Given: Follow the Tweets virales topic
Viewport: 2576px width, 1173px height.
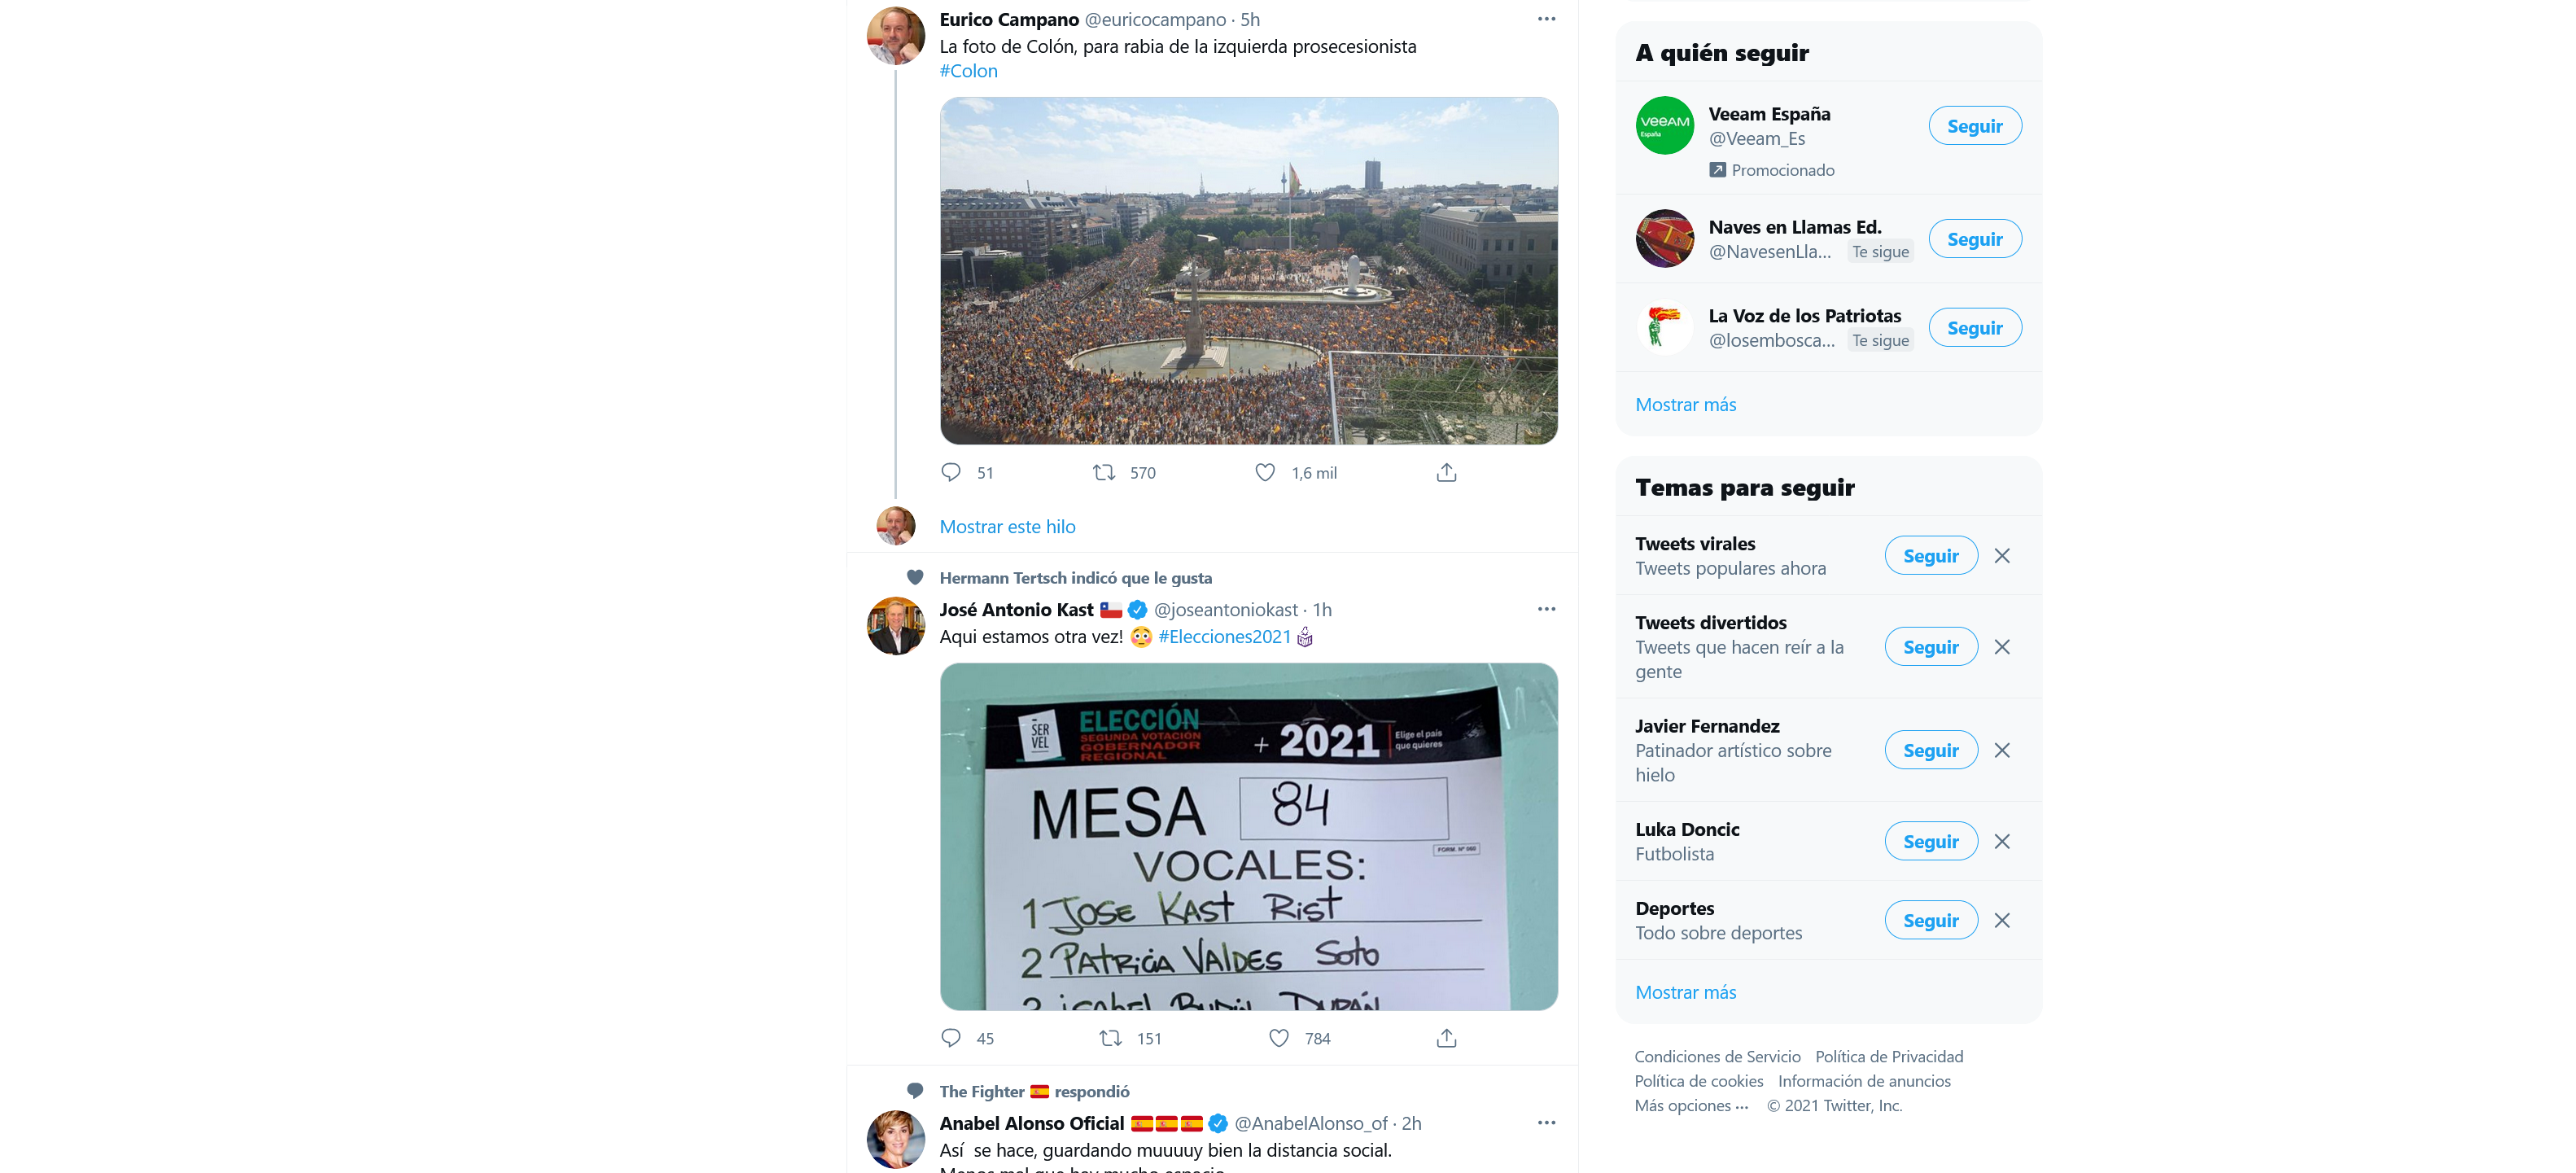Looking at the screenshot, I should coord(1930,556).
